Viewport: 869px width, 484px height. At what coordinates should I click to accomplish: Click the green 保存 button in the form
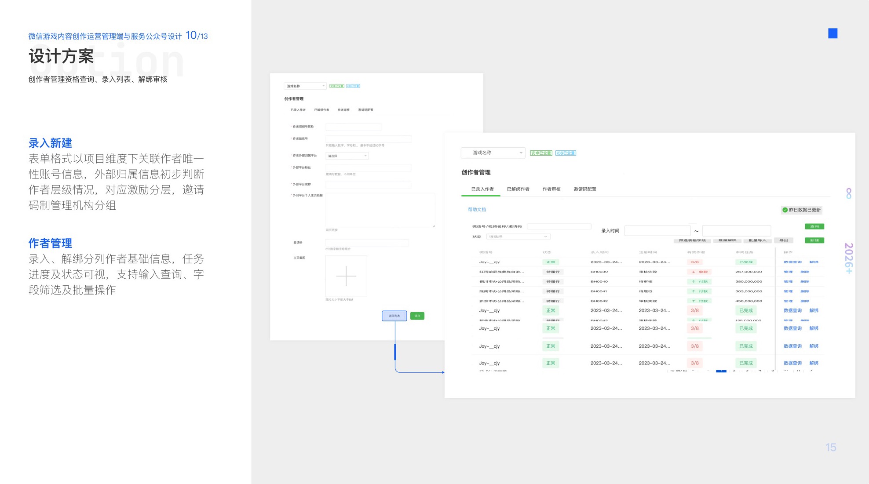click(x=417, y=316)
